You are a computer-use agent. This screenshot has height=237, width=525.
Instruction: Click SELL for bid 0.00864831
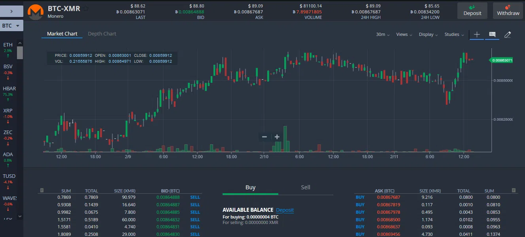pyautogui.click(x=195, y=227)
